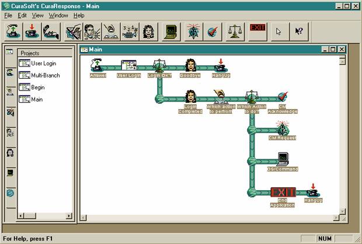Select the arrow pointer tool in toolbar
The width and height of the screenshot is (362, 244).
(279, 30)
